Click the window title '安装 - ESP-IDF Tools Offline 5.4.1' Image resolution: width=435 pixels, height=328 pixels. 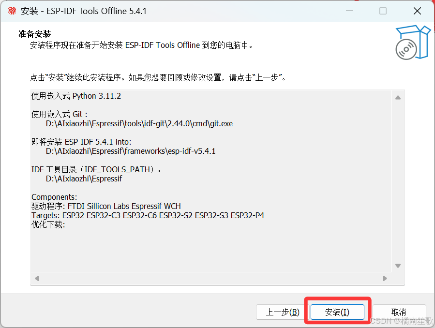click(84, 11)
